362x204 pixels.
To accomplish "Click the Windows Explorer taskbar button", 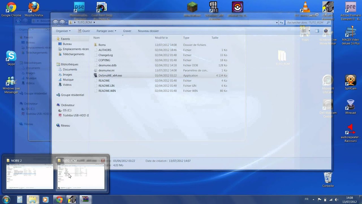I will point(33,199).
